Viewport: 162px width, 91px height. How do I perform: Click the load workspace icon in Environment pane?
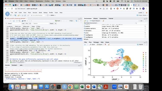click(85, 21)
